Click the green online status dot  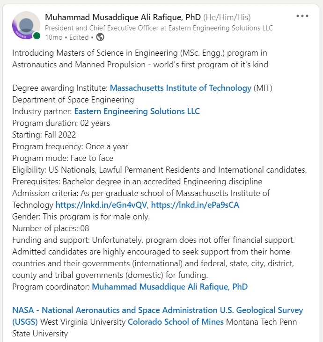[37, 36]
